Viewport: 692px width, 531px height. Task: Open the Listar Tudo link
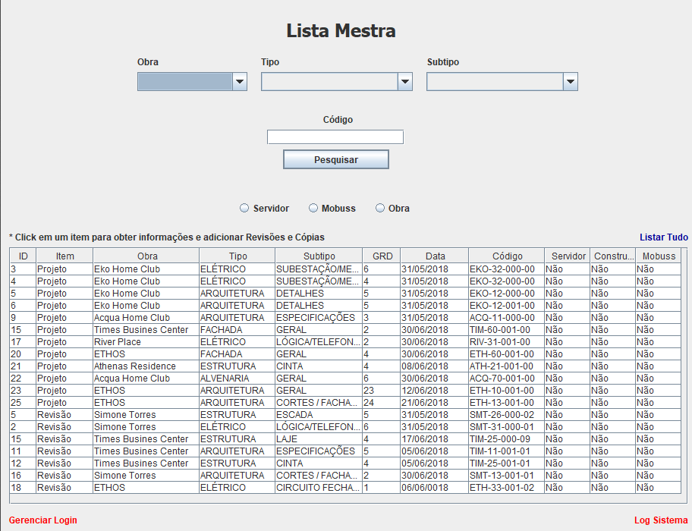pyautogui.click(x=664, y=237)
